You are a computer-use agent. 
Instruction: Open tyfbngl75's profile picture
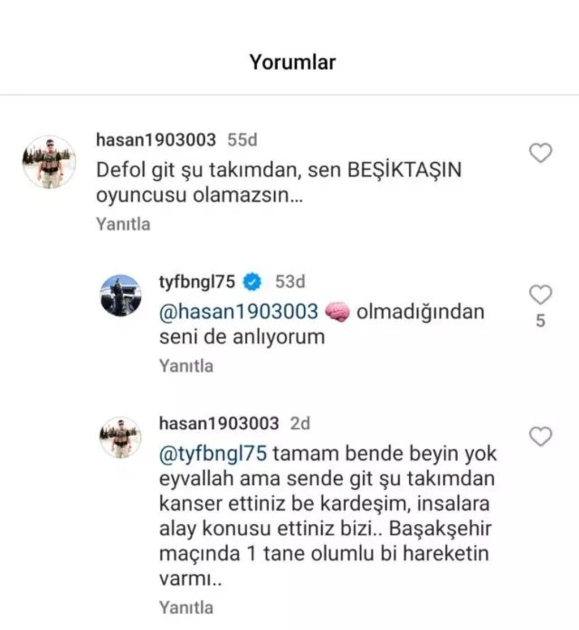point(120,296)
